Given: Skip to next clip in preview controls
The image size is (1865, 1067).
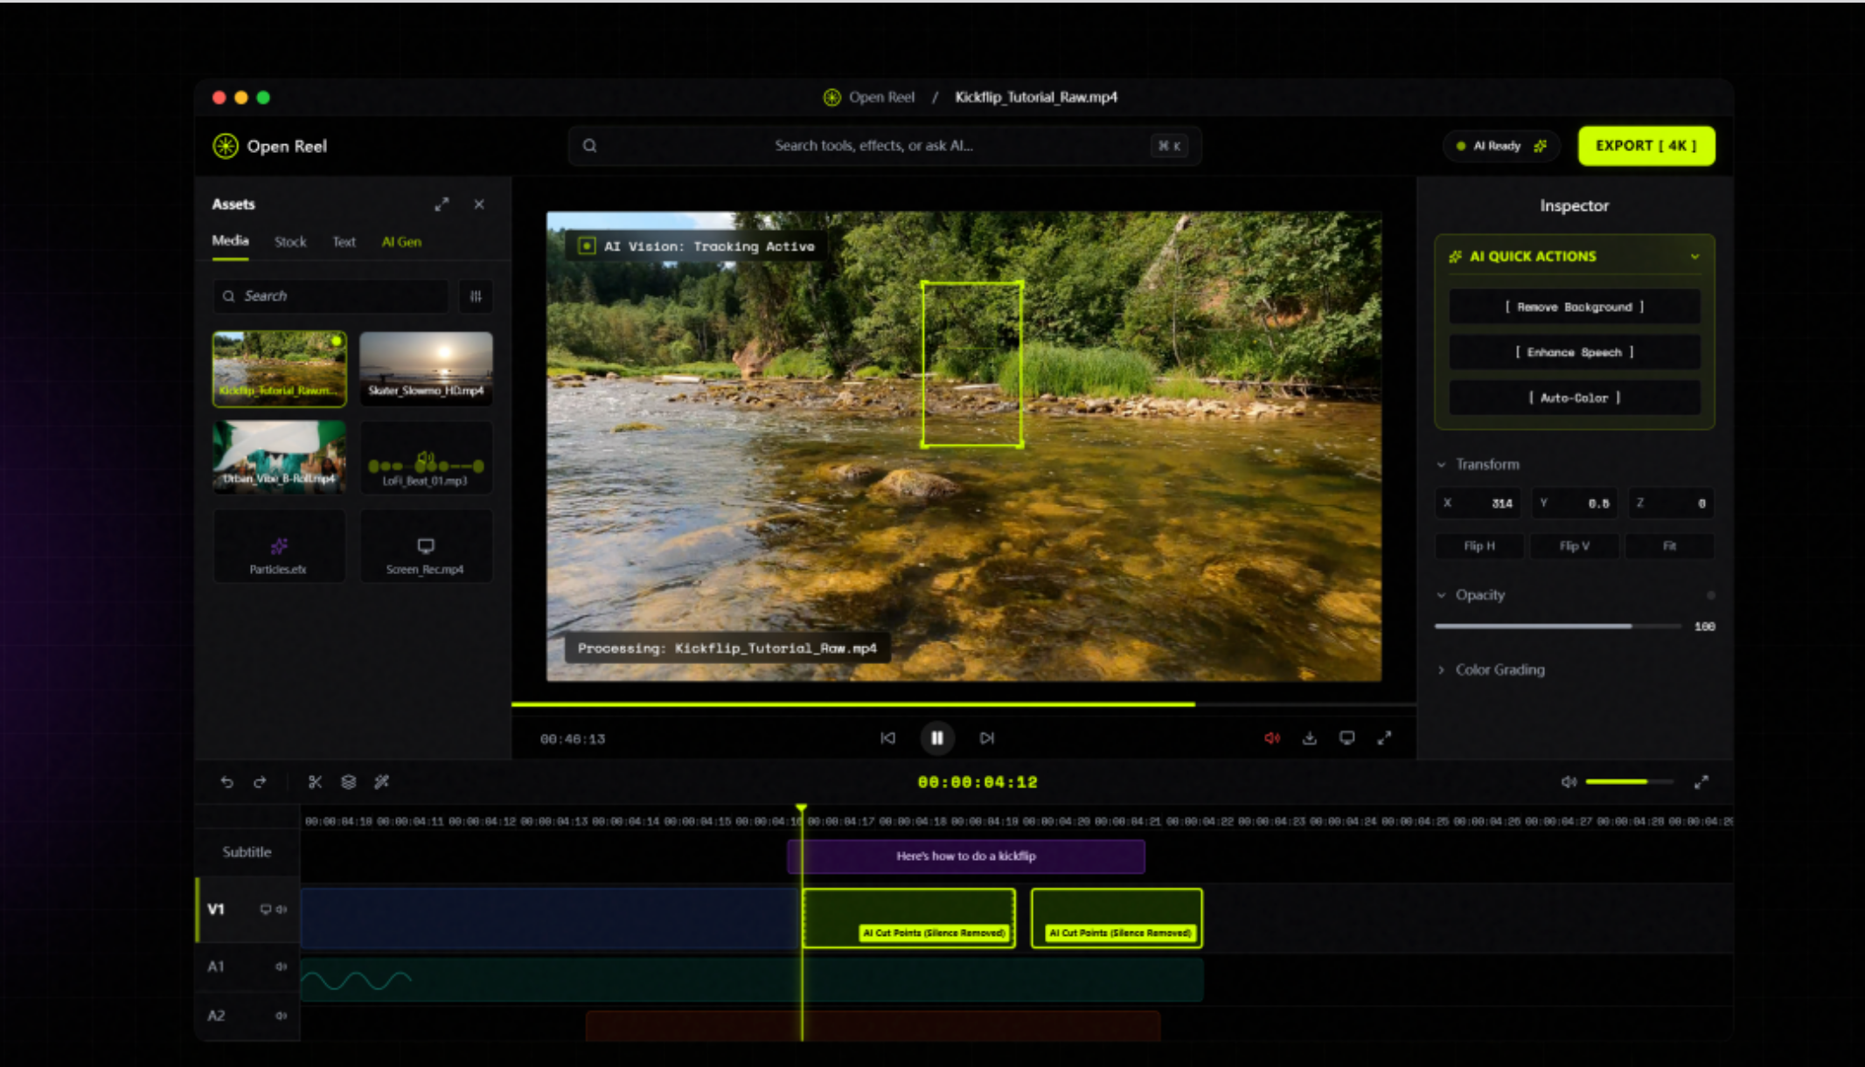Looking at the screenshot, I should 987,738.
